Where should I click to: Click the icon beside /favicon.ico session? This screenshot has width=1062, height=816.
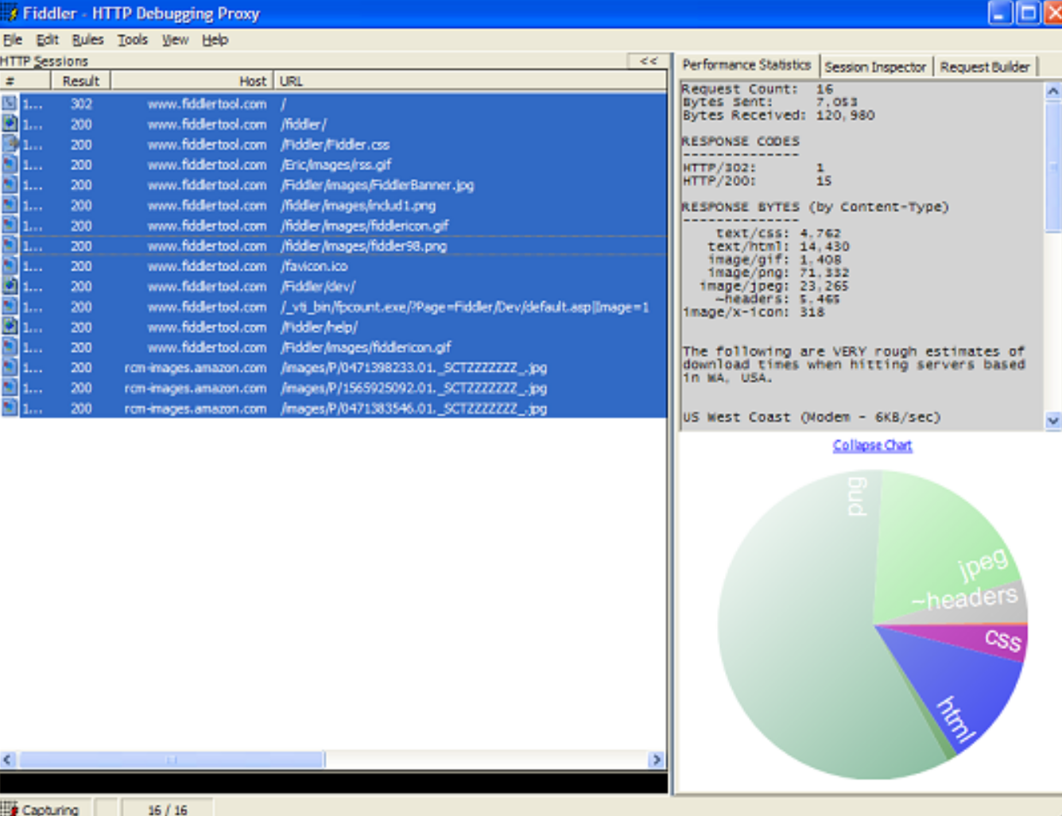[10, 266]
